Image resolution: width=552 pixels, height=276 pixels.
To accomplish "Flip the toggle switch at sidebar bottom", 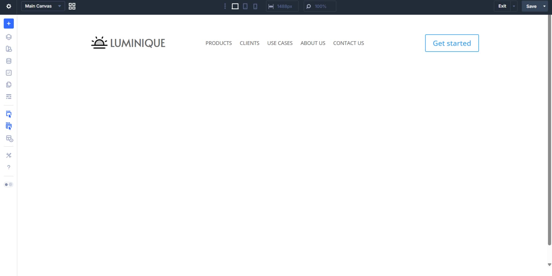I will coord(9,184).
